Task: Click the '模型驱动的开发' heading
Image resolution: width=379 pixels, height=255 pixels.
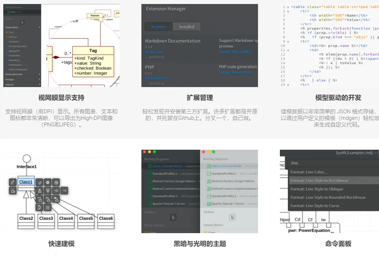Action: coord(338,98)
